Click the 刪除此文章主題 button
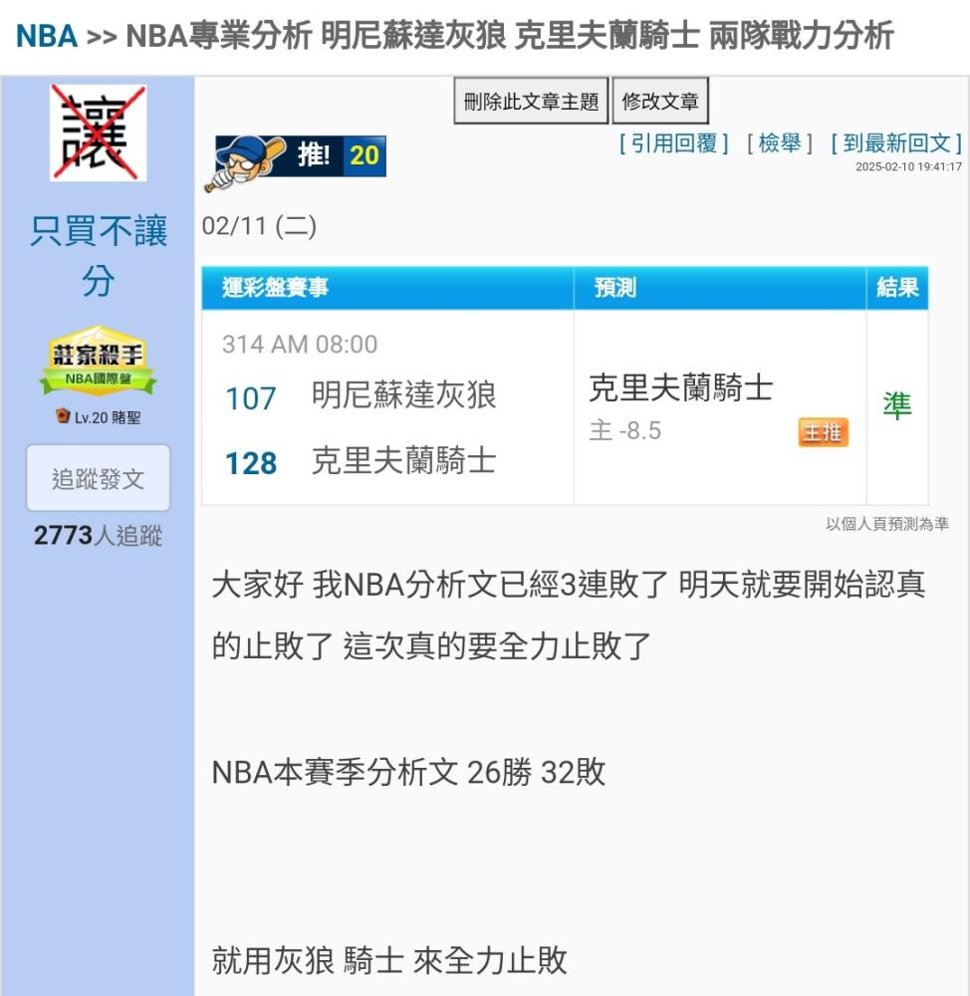Screen dimensions: 970x996 (531, 101)
